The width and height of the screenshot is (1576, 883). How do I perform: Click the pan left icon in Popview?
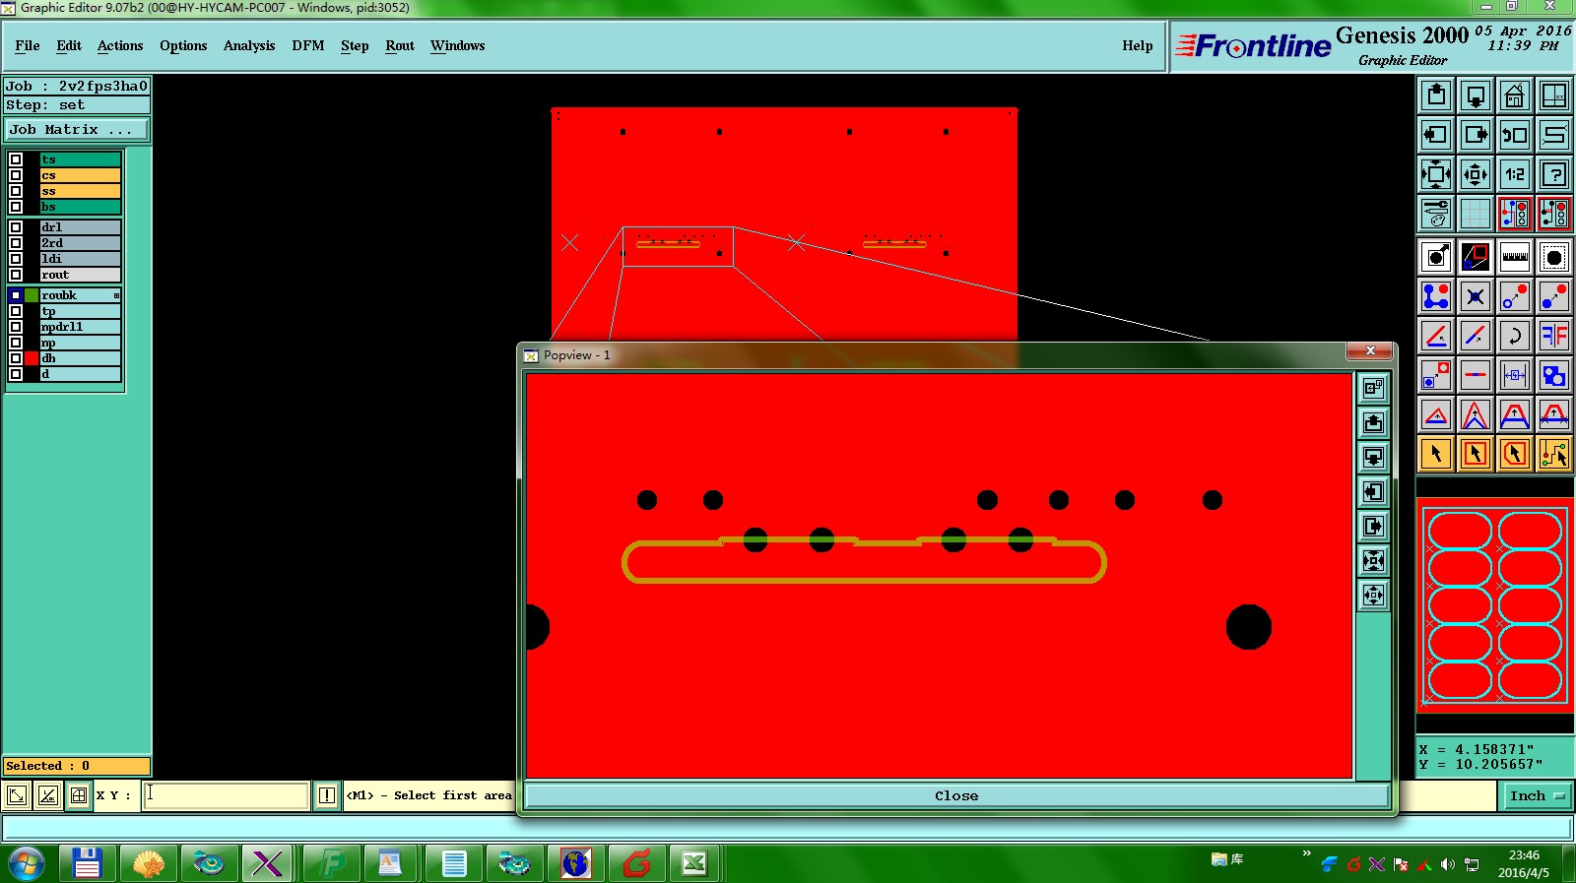(x=1374, y=491)
